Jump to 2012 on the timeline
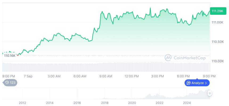Image resolution: width=229 pixels, height=106 pixels. pyautogui.click(x=22, y=103)
